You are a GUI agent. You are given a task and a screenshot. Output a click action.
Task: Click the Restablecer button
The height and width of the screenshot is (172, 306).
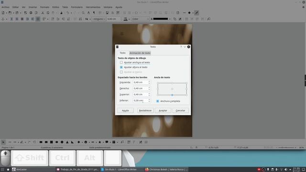[145, 110]
